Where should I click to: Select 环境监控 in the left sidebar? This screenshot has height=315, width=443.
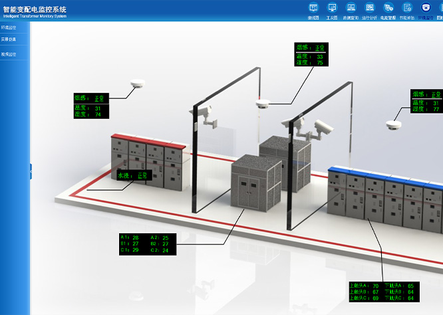[9, 28]
